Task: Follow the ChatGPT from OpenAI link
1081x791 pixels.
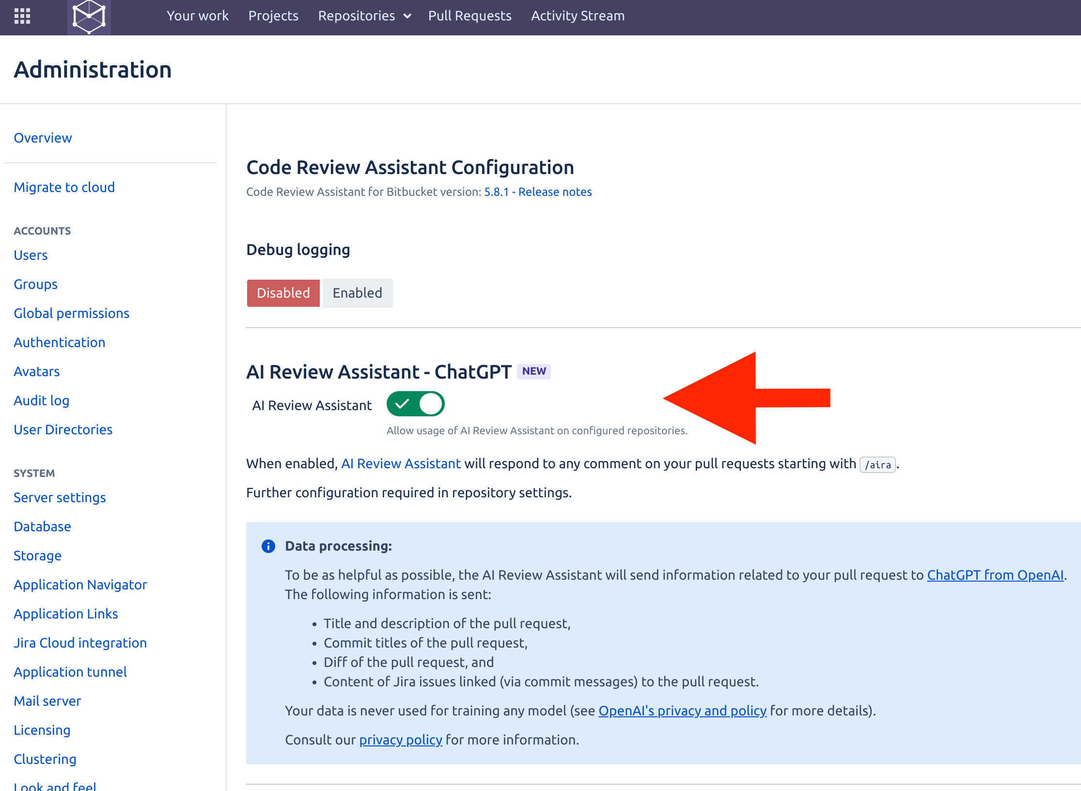Action: [995, 575]
